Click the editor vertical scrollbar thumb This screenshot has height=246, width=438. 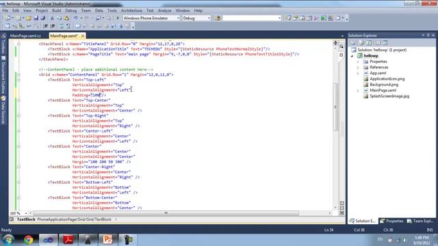tap(335, 107)
